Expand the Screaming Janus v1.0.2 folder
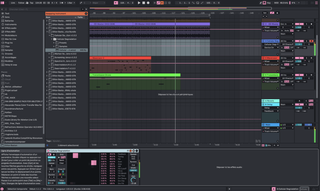This screenshot has height=191, width=320. point(49,58)
